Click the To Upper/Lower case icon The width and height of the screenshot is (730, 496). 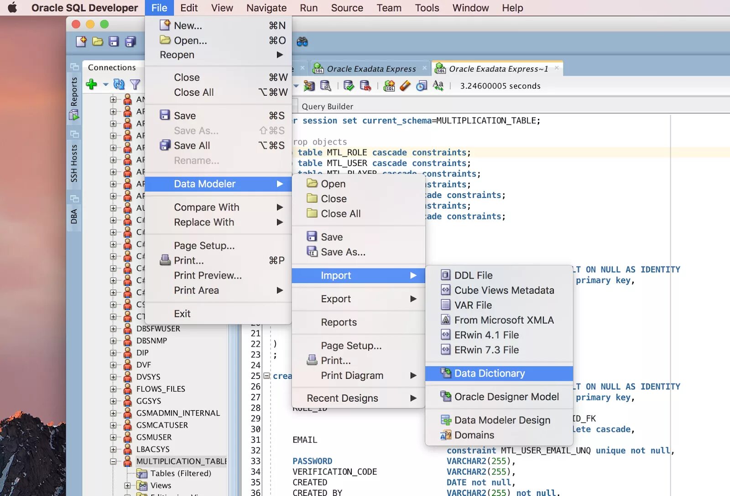(x=438, y=86)
